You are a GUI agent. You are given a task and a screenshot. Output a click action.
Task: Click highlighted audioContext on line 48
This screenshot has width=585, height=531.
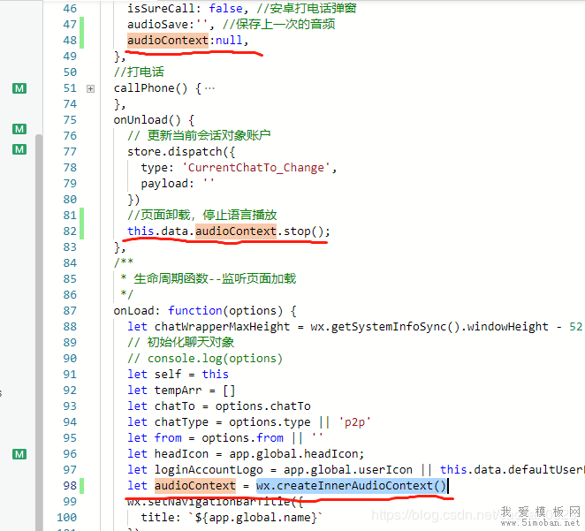point(168,41)
